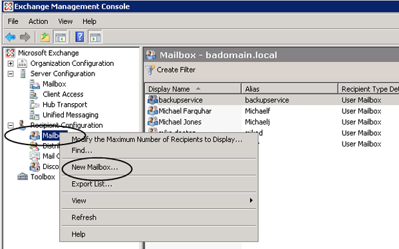
Task: Click the Toolbox icon
Action: (23, 176)
